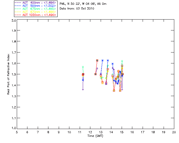Click the purple plus marker near 1.36 at 11.3h

[x=83, y=90]
